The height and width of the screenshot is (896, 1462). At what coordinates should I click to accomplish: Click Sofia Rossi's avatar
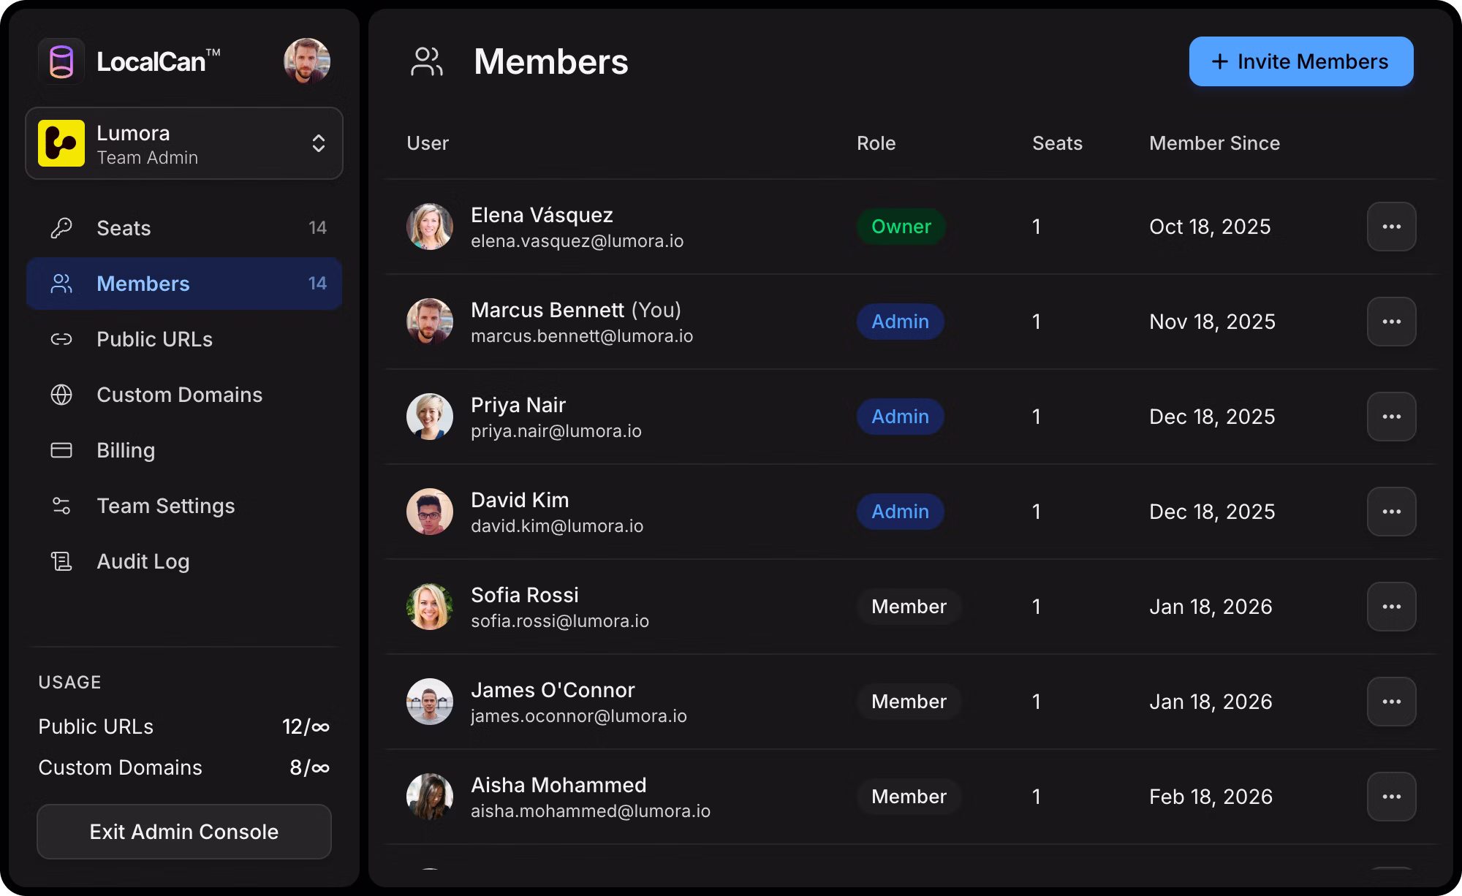[430, 607]
